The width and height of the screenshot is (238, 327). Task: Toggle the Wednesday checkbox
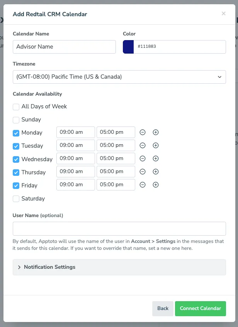click(16, 160)
